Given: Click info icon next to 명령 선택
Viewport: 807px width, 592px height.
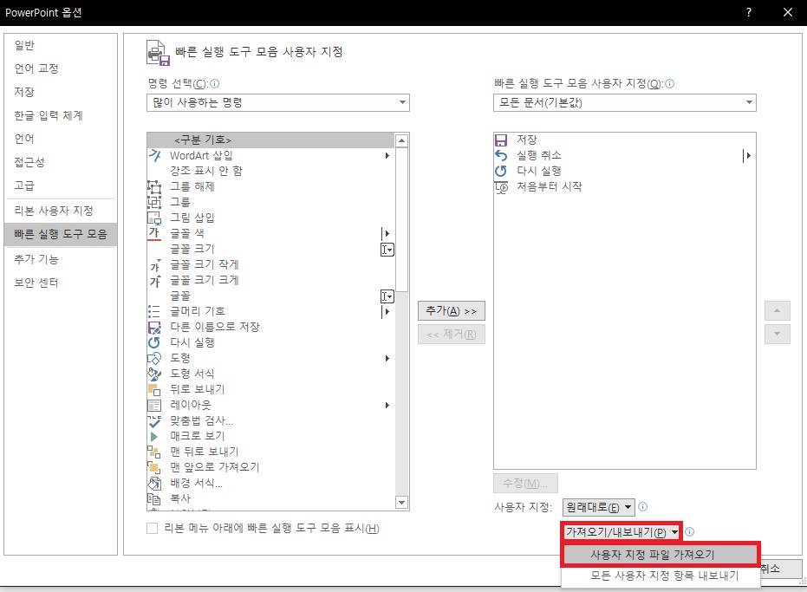Looking at the screenshot, I should (215, 83).
